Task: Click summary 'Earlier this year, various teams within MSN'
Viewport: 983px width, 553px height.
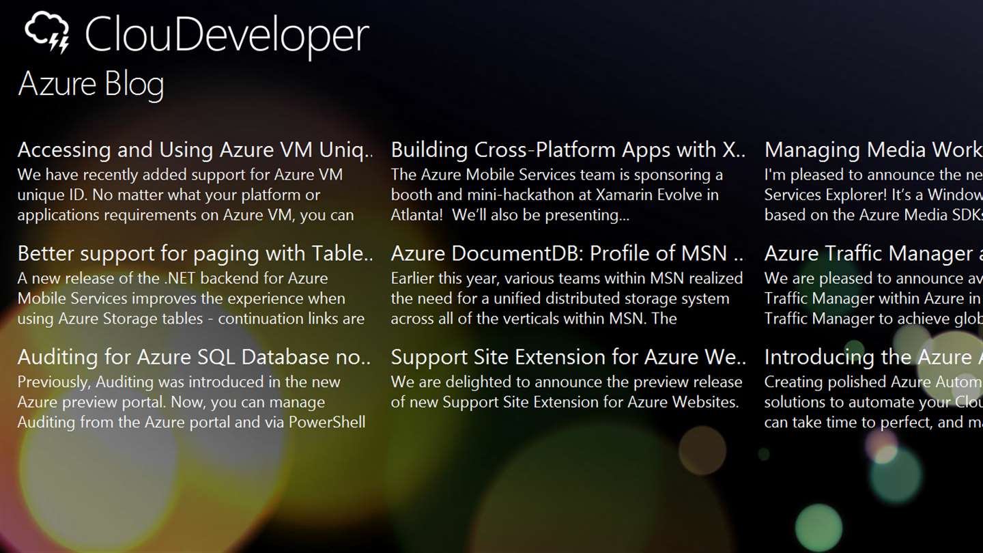Action: [x=567, y=279]
